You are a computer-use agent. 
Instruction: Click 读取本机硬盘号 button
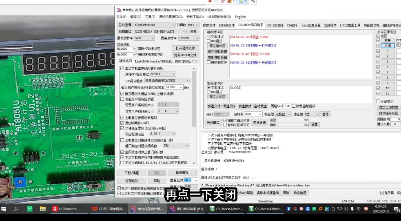point(268,193)
